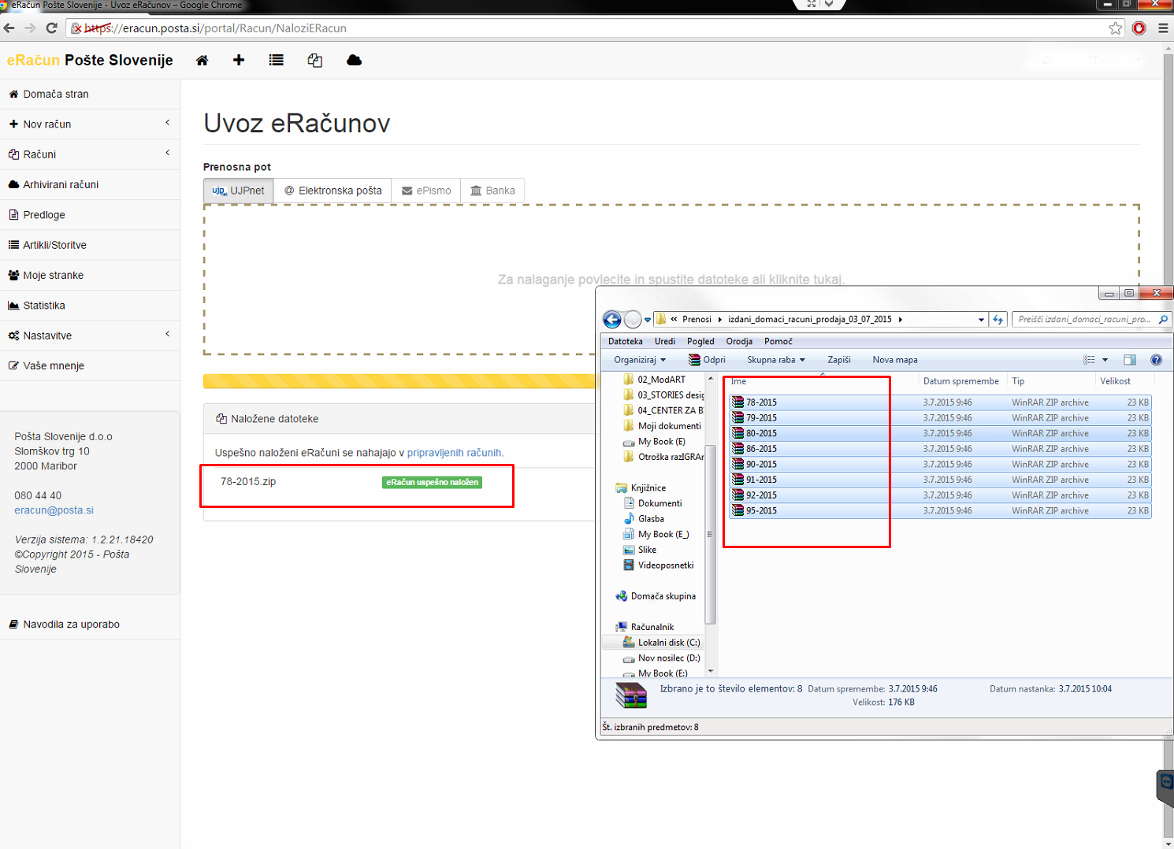Select the 91-2015 zip archive

coord(940,480)
